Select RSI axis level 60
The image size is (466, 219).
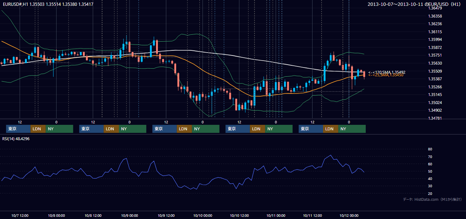(x=430, y=164)
